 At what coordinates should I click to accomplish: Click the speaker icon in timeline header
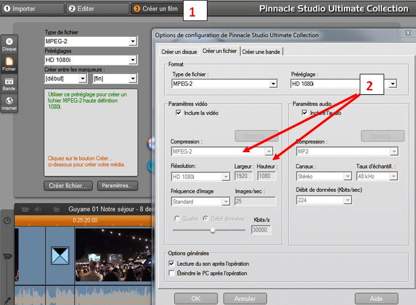(38, 210)
